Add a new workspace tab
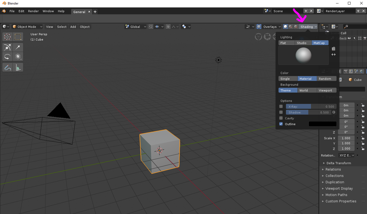The height and width of the screenshot is (214, 367). [x=95, y=12]
